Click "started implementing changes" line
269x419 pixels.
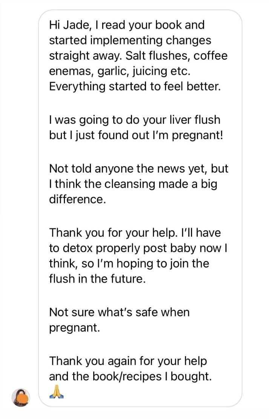pyautogui.click(x=130, y=40)
